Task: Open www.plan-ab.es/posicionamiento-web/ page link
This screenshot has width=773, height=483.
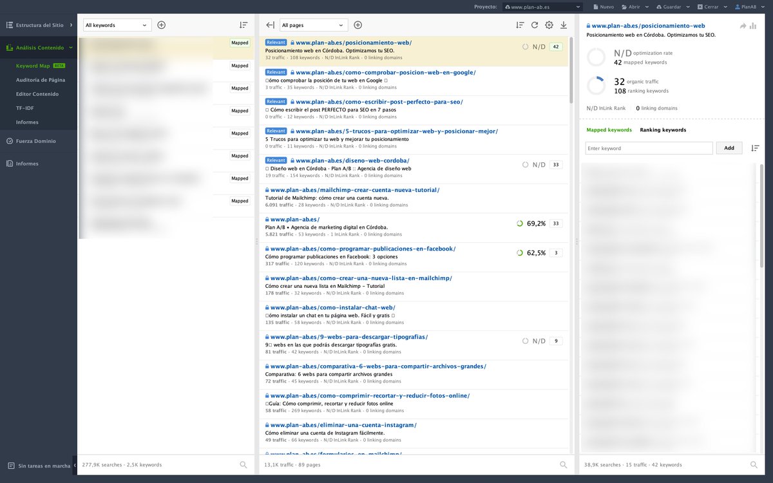Action: pos(354,43)
